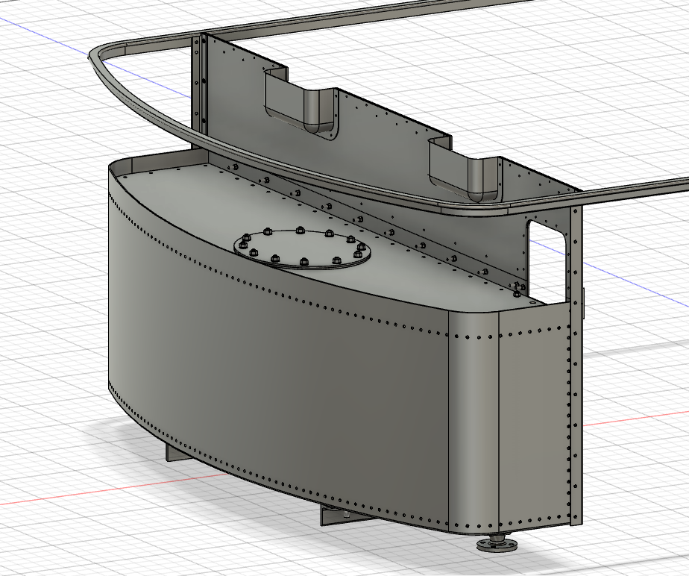Select the round flanged foot under the tank

pyautogui.click(x=497, y=542)
